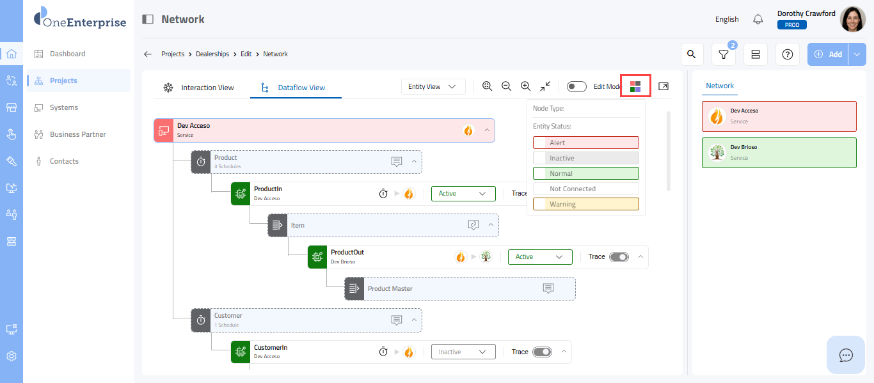
Task: Switch to Interaction View tab
Action: pyautogui.click(x=199, y=88)
